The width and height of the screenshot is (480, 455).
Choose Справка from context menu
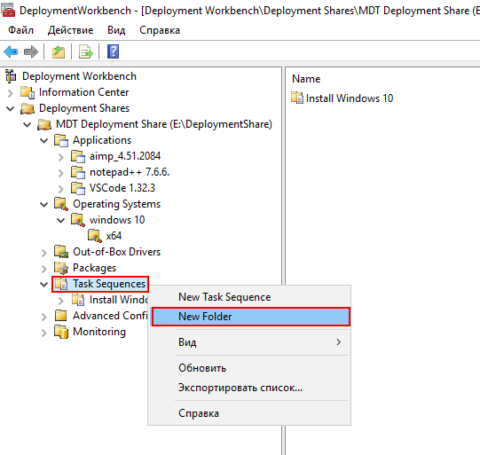[249, 413]
